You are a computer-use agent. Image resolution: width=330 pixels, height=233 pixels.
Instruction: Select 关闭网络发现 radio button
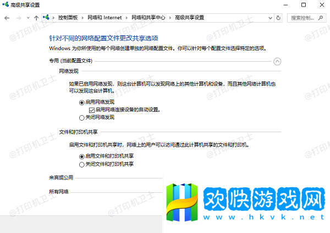[x=81, y=118]
